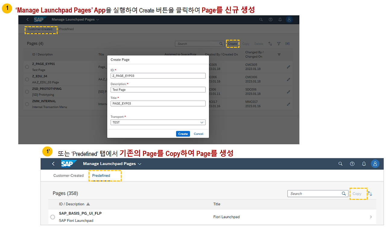This screenshot has width=386, height=227.
Task: Click the help question mark in the Pages (358) screen
Action: [352, 164]
